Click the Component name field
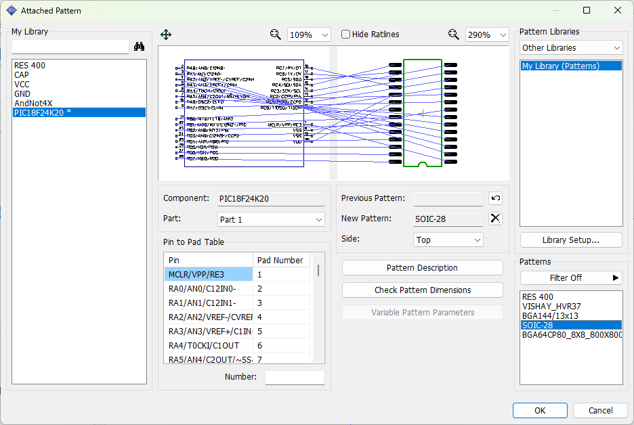The width and height of the screenshot is (634, 425). (271, 199)
